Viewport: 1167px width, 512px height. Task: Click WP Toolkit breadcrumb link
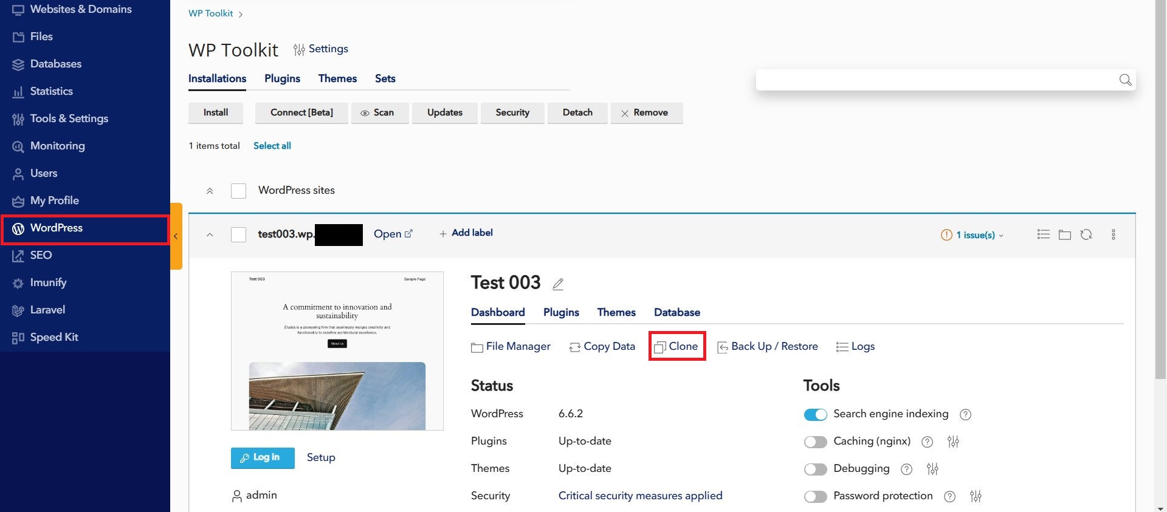point(210,13)
